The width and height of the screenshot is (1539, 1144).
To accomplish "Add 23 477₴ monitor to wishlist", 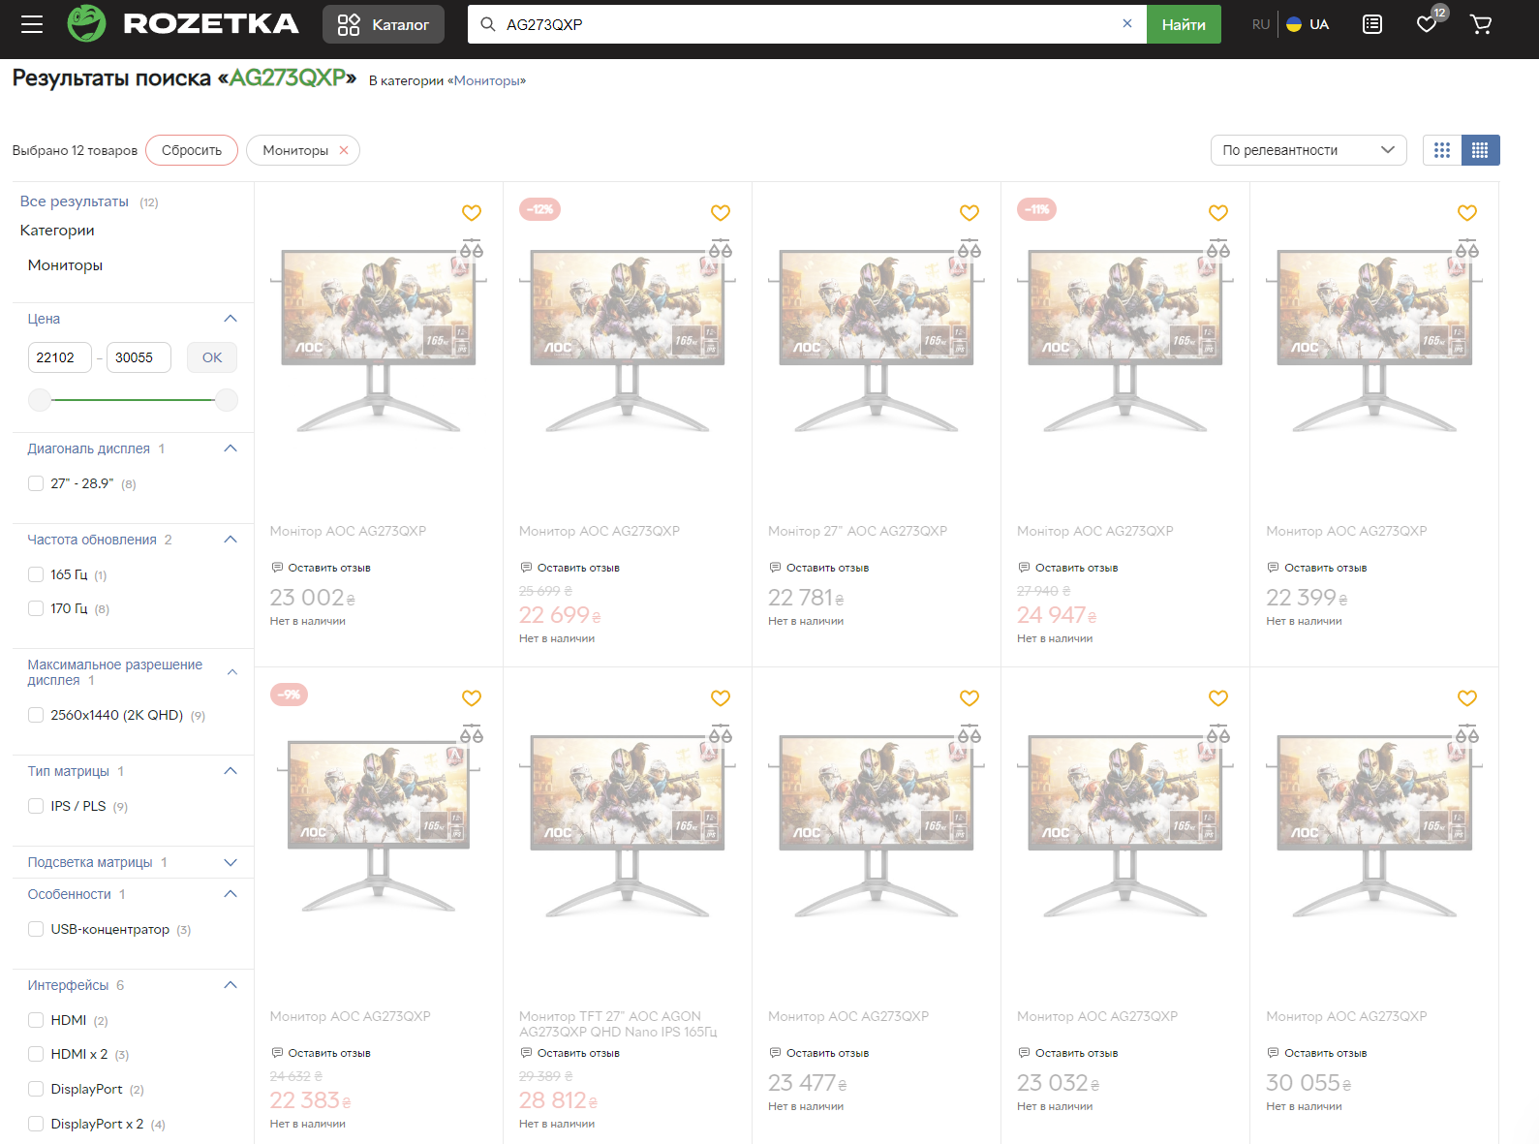I will pos(970,698).
